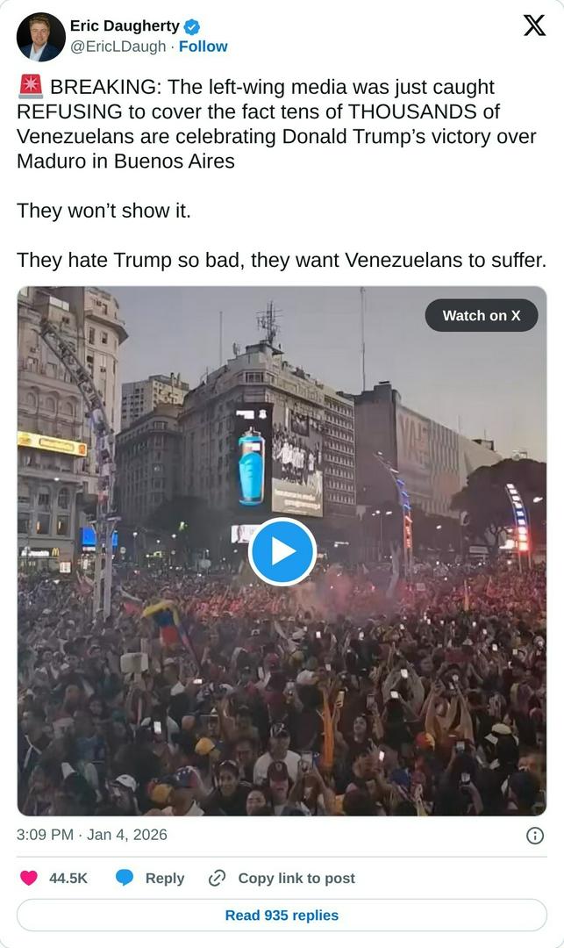This screenshot has width=564, height=948.
Task: Open the Eric Daugherty display name
Action: pyautogui.click(x=125, y=26)
